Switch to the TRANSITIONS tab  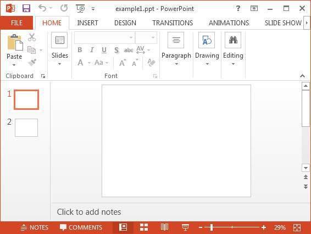[173, 23]
